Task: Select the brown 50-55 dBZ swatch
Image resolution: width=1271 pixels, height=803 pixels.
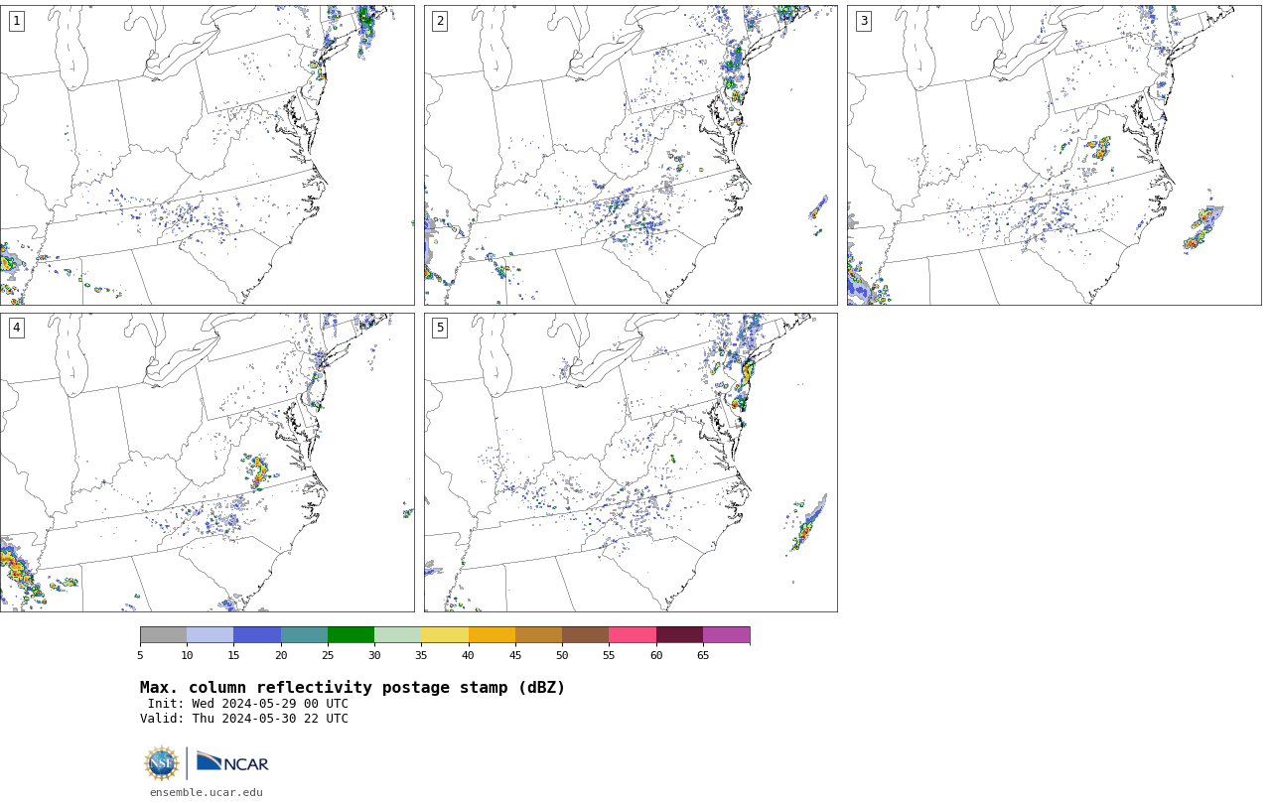Action: [x=585, y=635]
